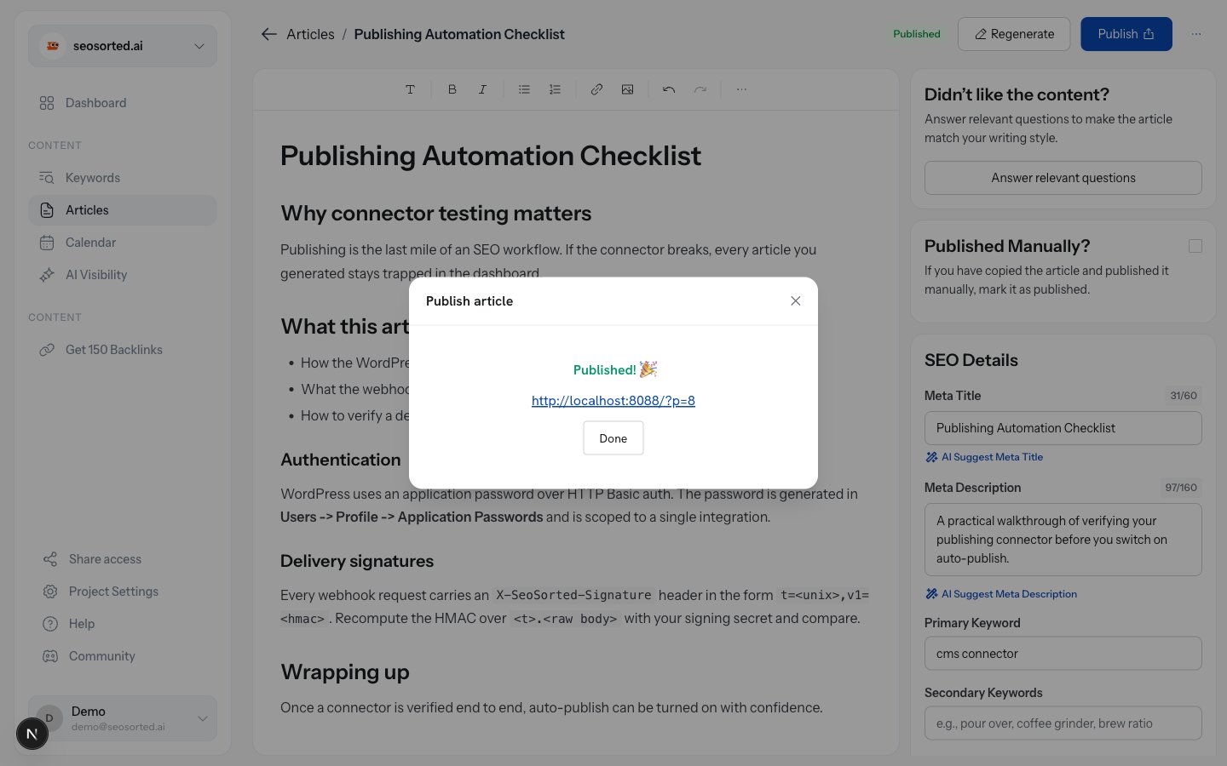This screenshot has width=1227, height=766.
Task: Click the Share access icon
Action: point(50,559)
